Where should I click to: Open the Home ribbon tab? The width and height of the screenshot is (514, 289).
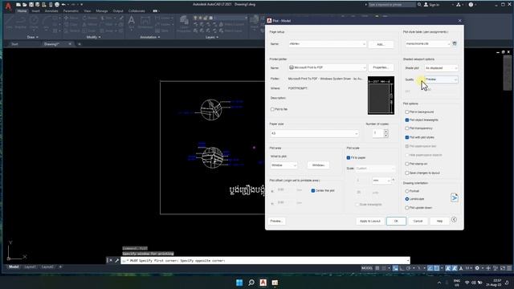22,11
